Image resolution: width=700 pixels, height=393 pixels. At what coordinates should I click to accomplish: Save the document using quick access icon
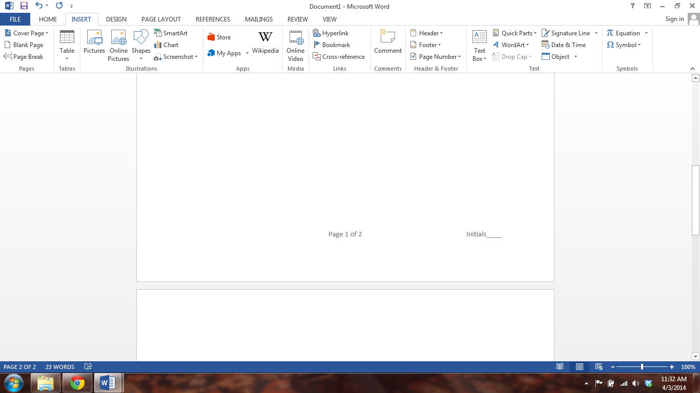[x=24, y=6]
